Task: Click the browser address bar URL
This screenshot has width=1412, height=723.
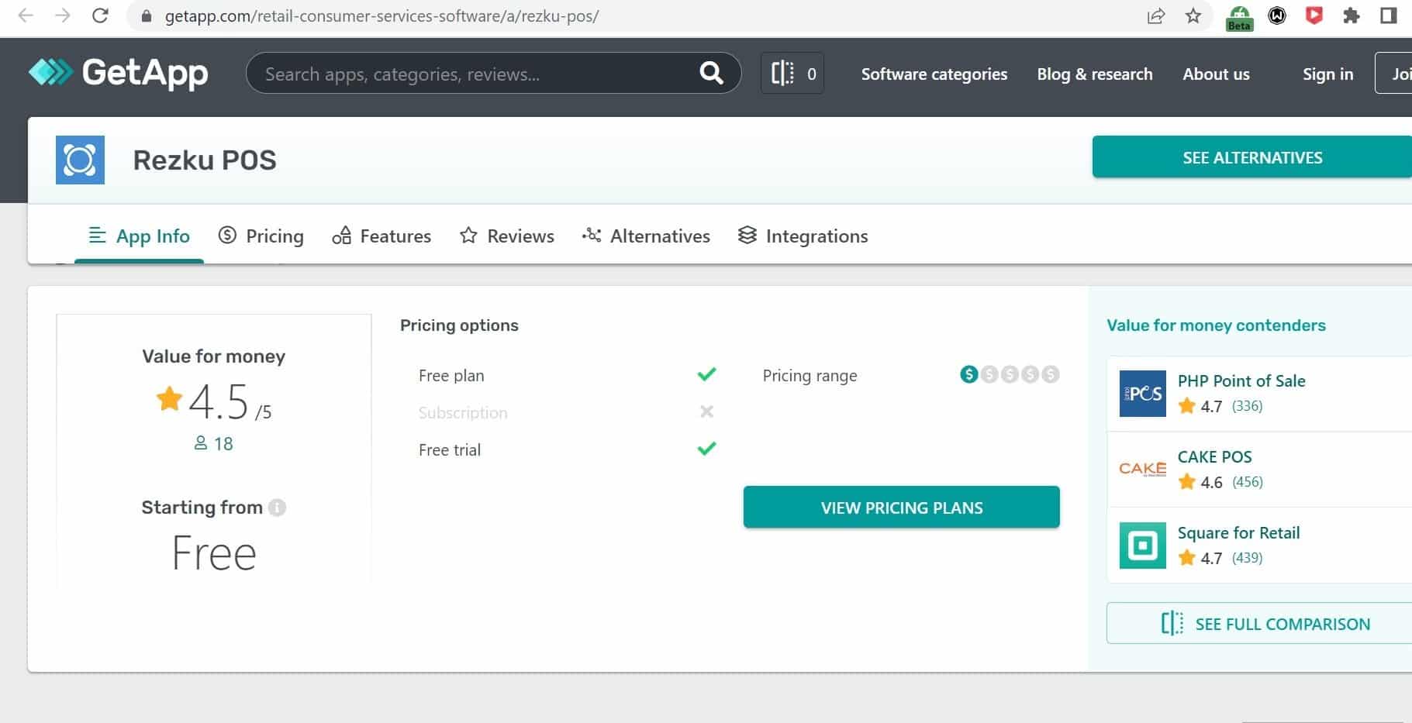Action: point(381,15)
